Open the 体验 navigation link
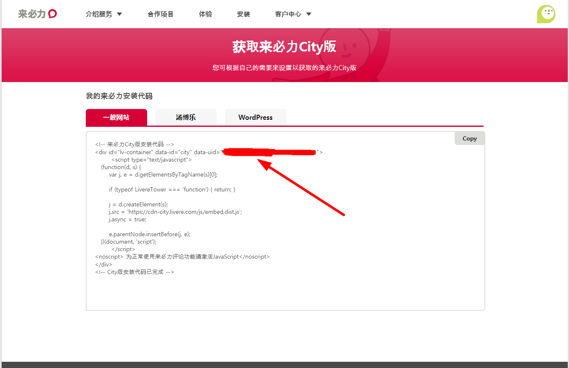The height and width of the screenshot is (368, 569). [x=206, y=14]
